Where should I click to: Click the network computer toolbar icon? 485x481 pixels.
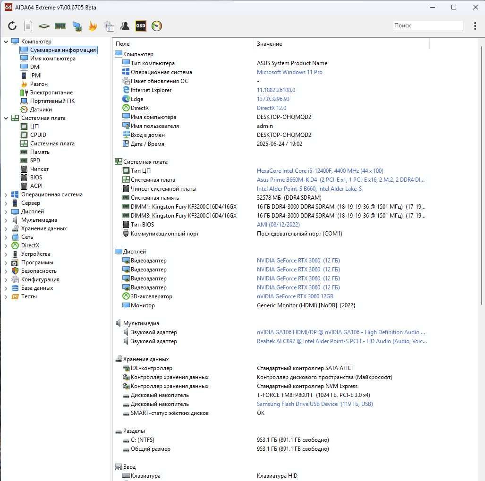point(77,26)
